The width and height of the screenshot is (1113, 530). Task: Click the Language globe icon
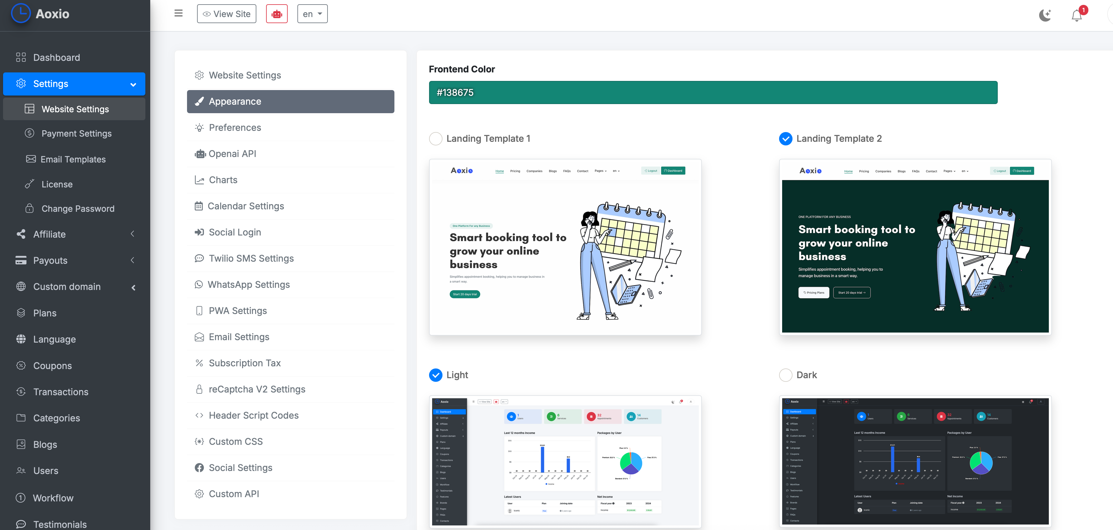pos(21,339)
